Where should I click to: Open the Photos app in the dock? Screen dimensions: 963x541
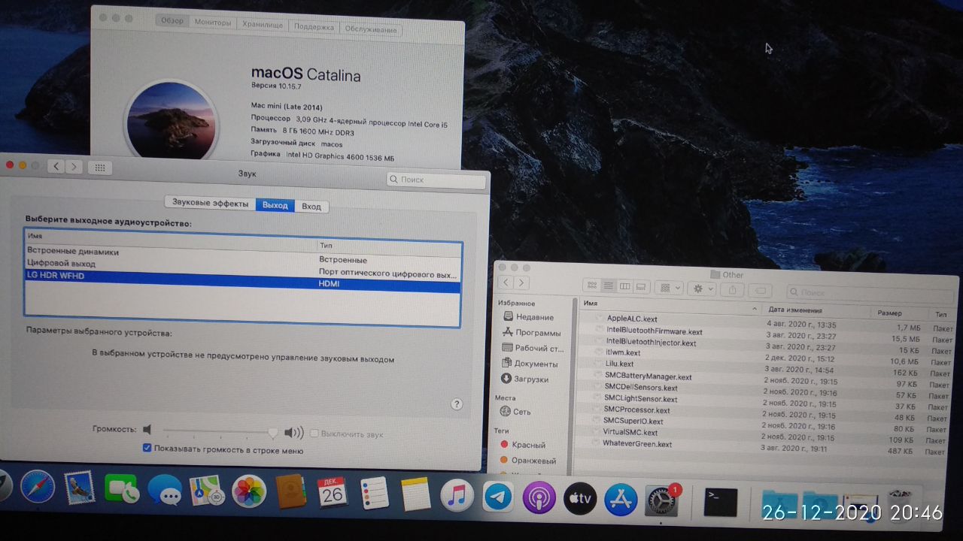coord(249,492)
